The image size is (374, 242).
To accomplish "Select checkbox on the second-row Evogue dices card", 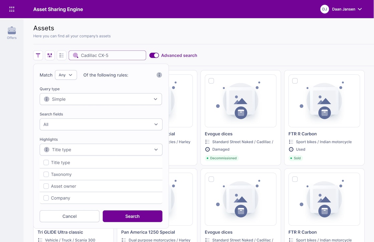I will click(x=211, y=179).
